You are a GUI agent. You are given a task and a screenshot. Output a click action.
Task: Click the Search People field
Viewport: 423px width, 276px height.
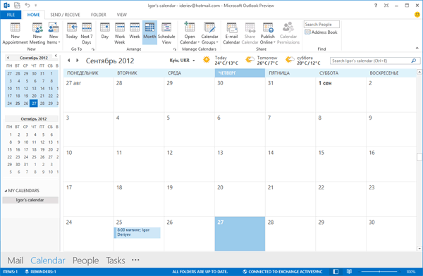321,24
